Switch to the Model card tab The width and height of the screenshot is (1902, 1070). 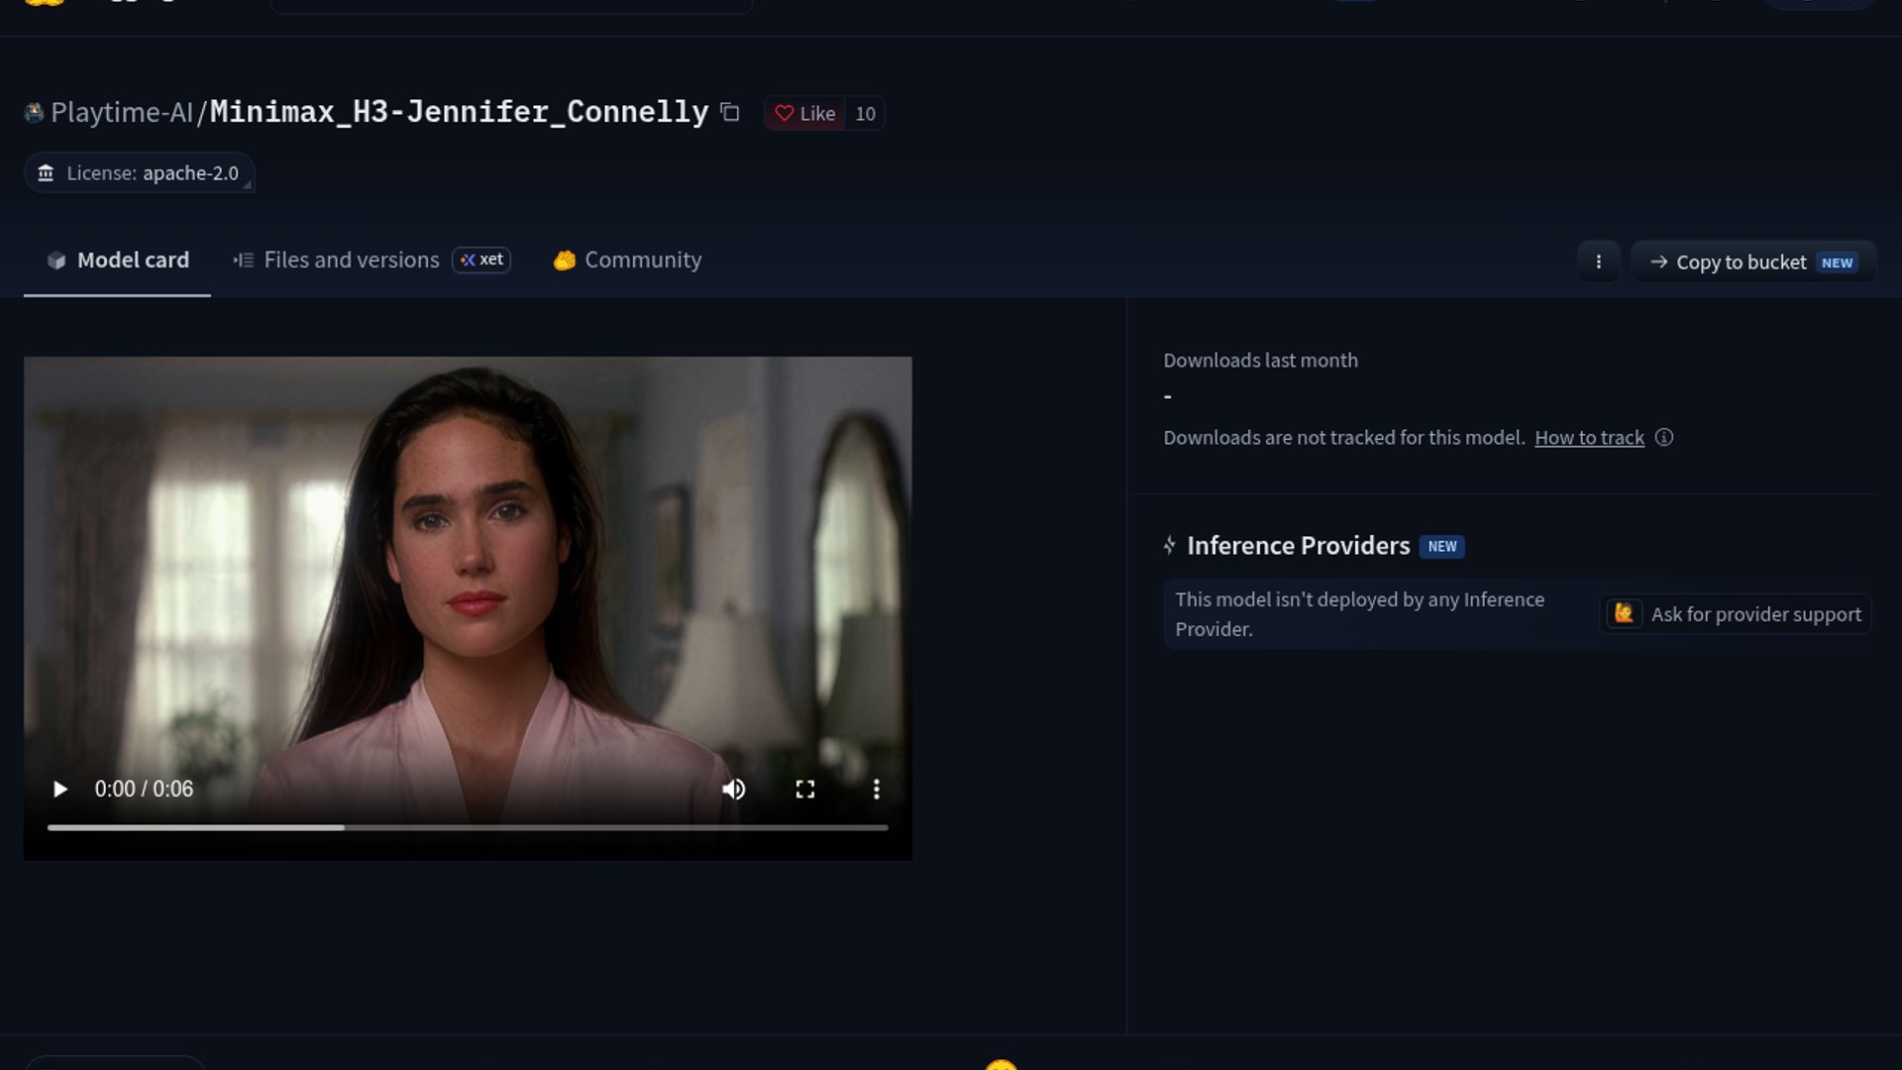(x=118, y=261)
